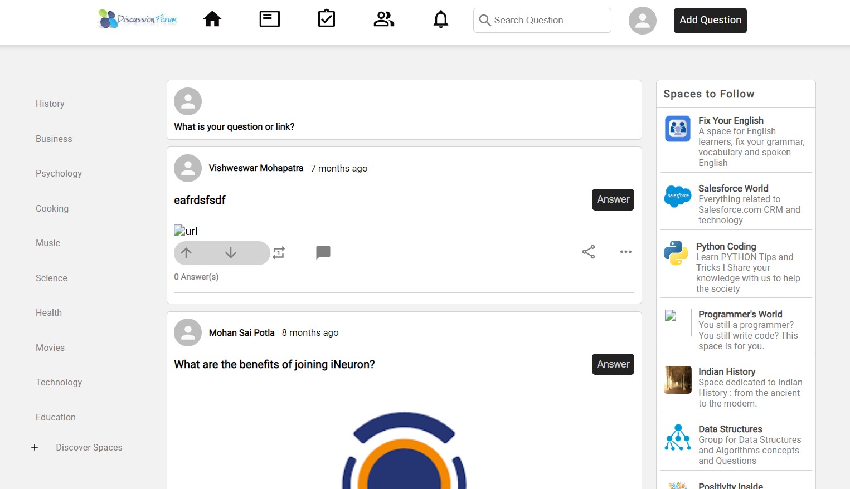
Task: Open the Python Coding space
Action: point(726,246)
